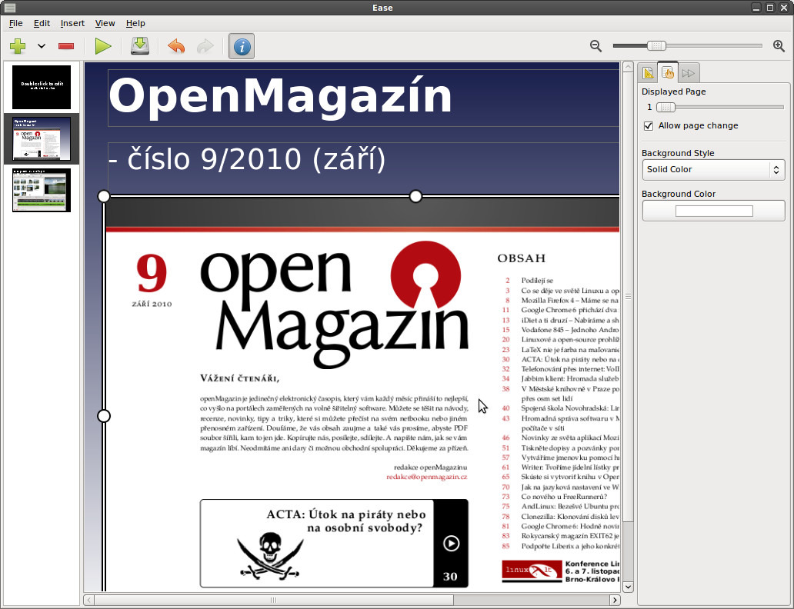794x609 pixels.
Task: Toggle the Allow page change checkbox
Action: [x=648, y=126]
